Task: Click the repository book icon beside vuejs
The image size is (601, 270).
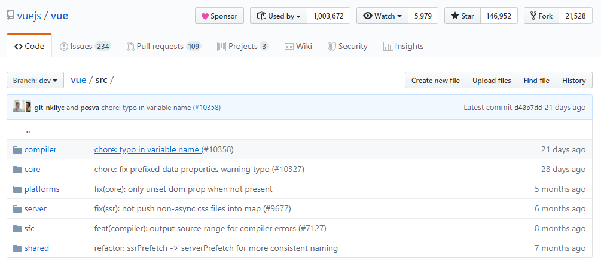Action: pyautogui.click(x=10, y=16)
